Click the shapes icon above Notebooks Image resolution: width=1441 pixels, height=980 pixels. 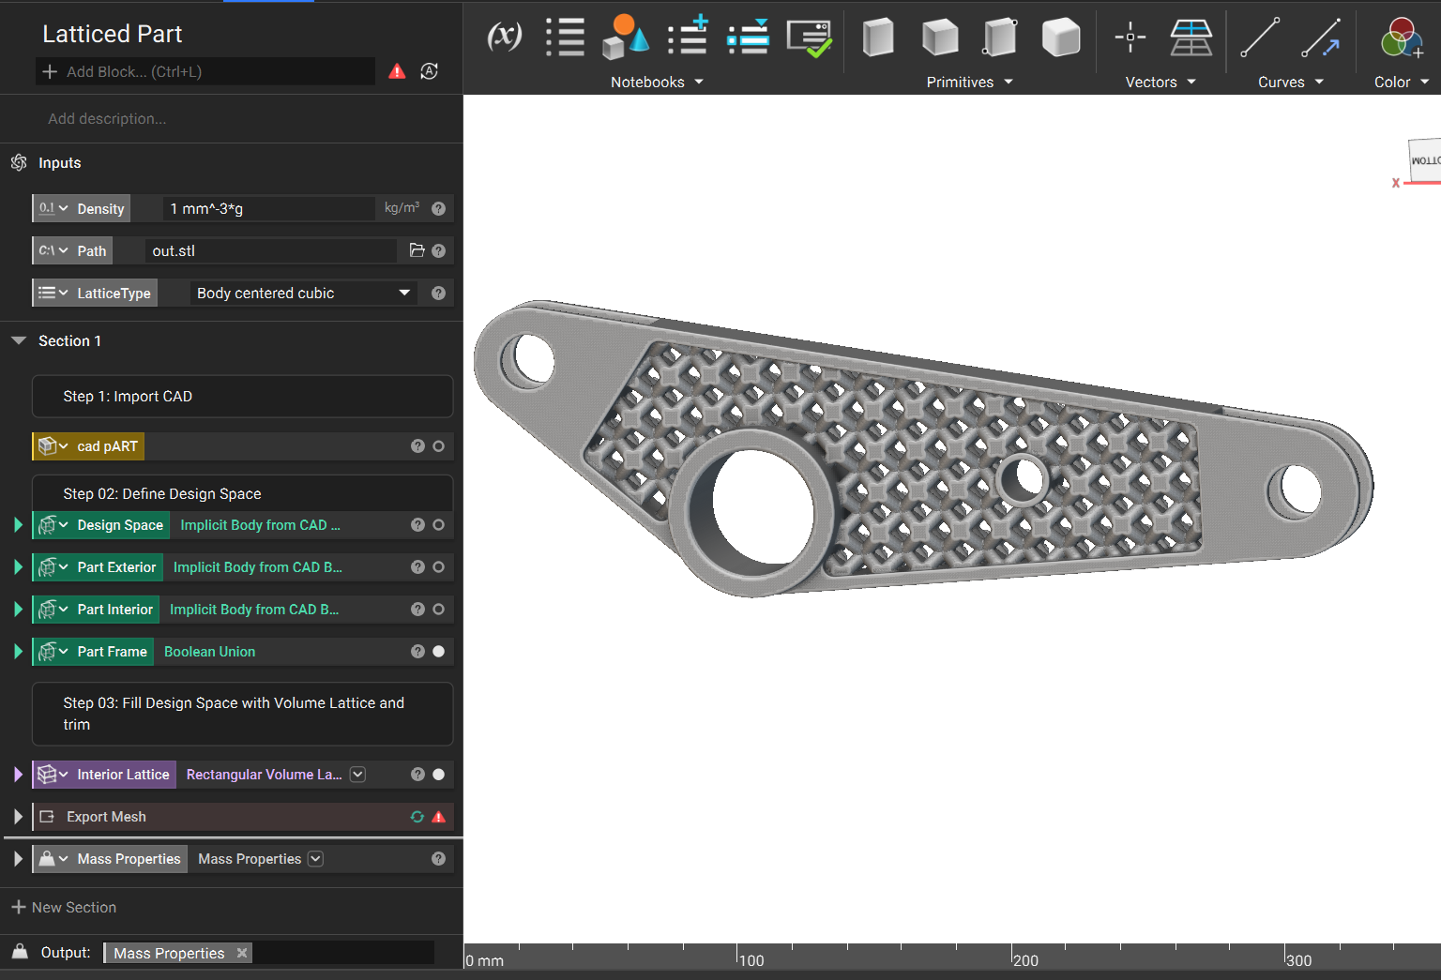coord(626,38)
